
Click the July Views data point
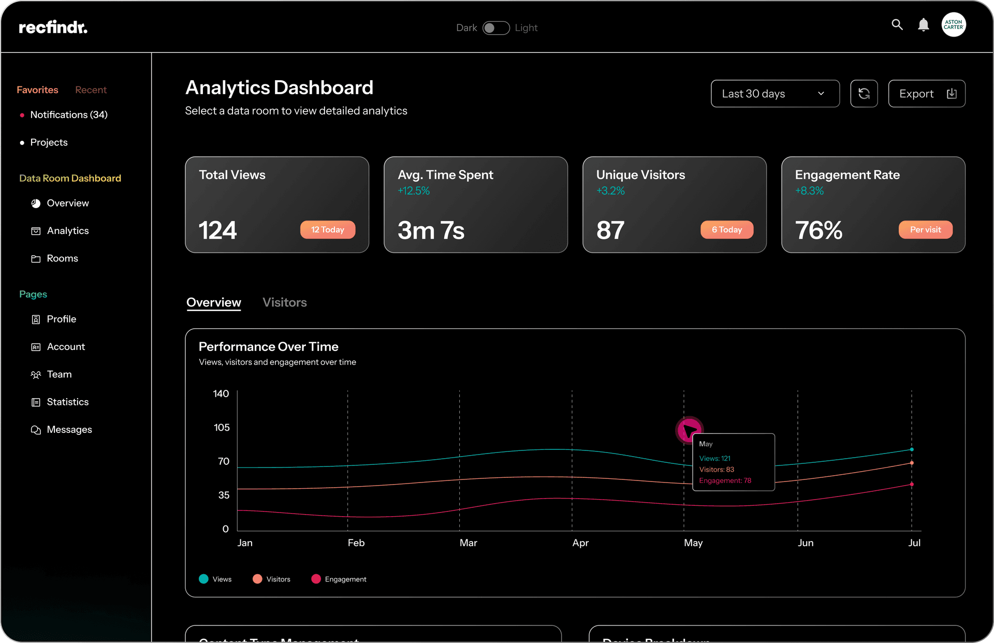(x=912, y=449)
